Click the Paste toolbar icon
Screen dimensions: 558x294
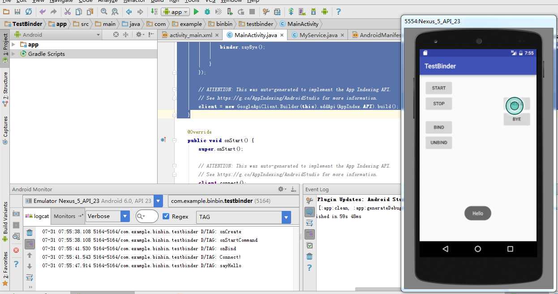pos(90,12)
